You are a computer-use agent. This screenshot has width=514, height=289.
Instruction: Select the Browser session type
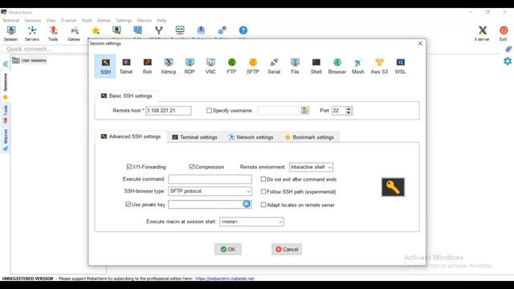(337, 66)
